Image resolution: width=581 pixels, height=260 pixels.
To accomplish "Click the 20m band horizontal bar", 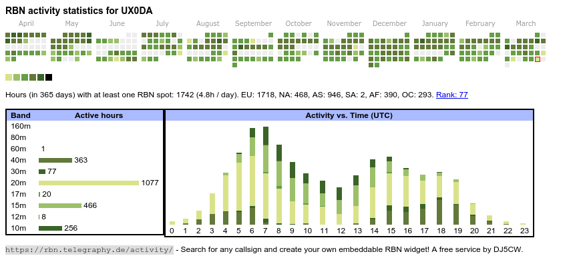I will point(89,183).
